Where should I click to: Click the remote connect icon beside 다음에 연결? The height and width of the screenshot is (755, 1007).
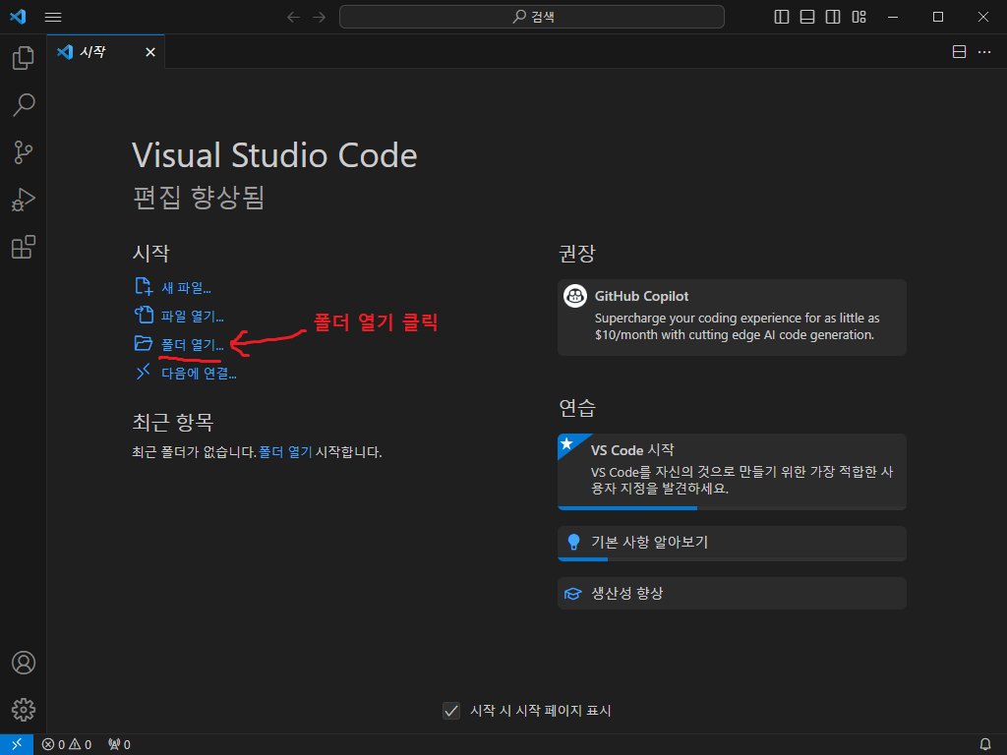[144, 372]
